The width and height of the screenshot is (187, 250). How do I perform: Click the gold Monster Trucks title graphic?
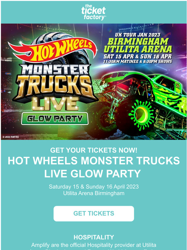tap(55, 82)
